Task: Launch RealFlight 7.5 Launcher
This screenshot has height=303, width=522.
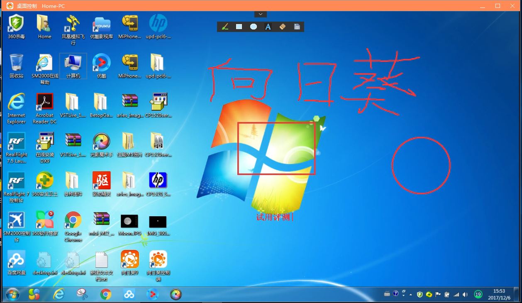Action: [16, 148]
